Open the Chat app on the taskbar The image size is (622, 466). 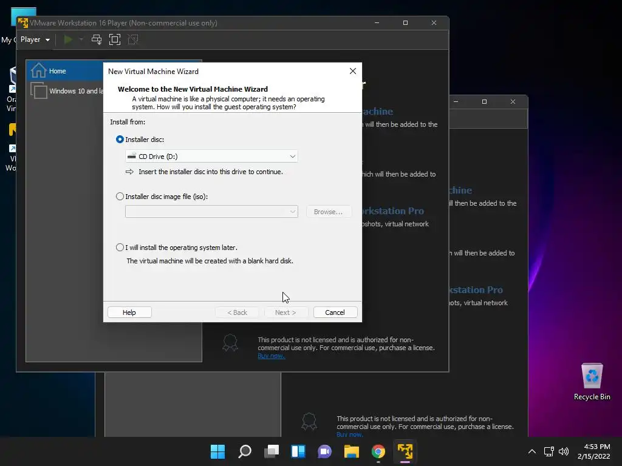point(324,451)
